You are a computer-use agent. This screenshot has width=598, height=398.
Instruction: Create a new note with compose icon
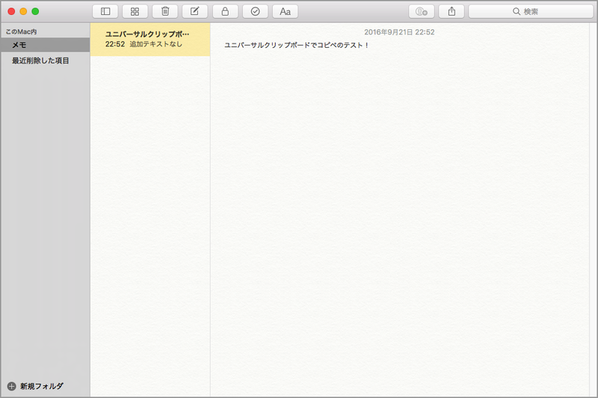(x=195, y=11)
